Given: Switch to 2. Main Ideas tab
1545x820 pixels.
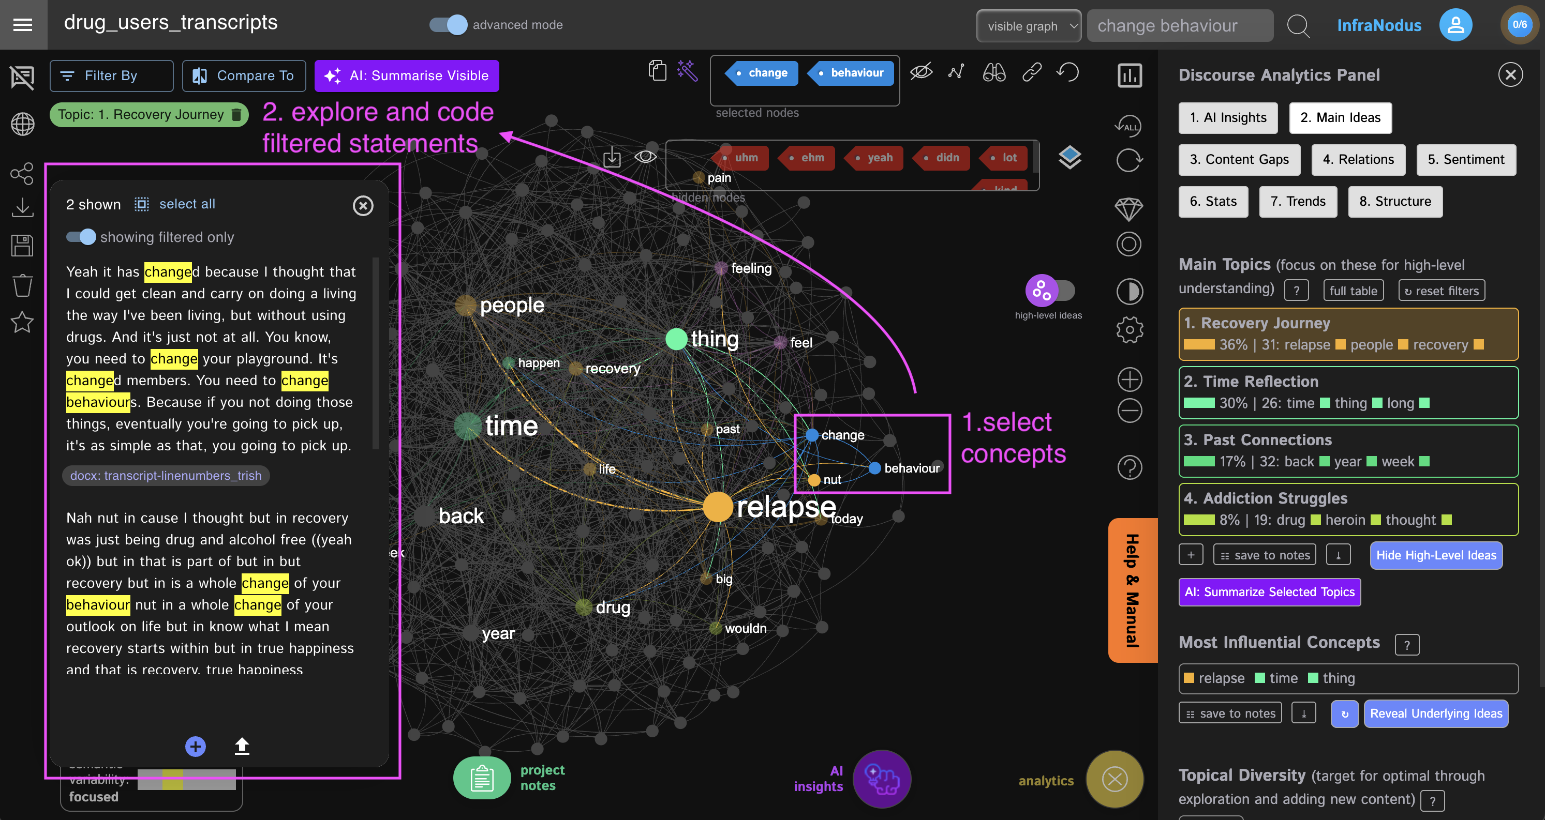Looking at the screenshot, I should (x=1340, y=117).
